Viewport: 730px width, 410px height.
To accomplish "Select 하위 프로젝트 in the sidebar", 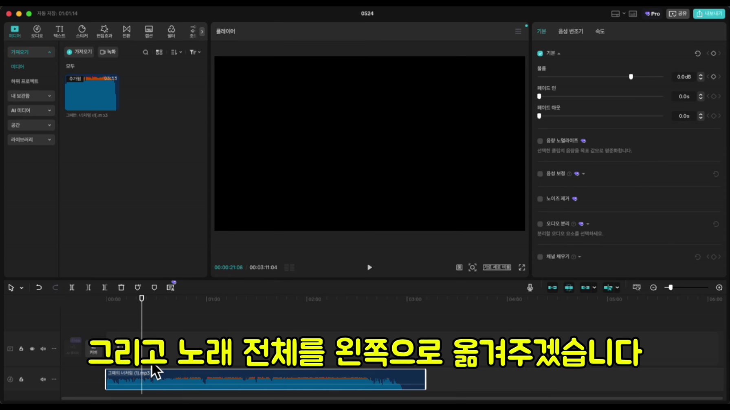I will point(25,81).
